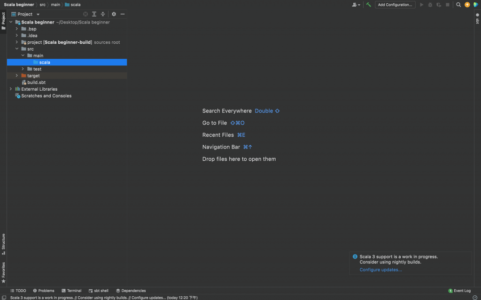Click the Build Project hammer icon

(369, 5)
